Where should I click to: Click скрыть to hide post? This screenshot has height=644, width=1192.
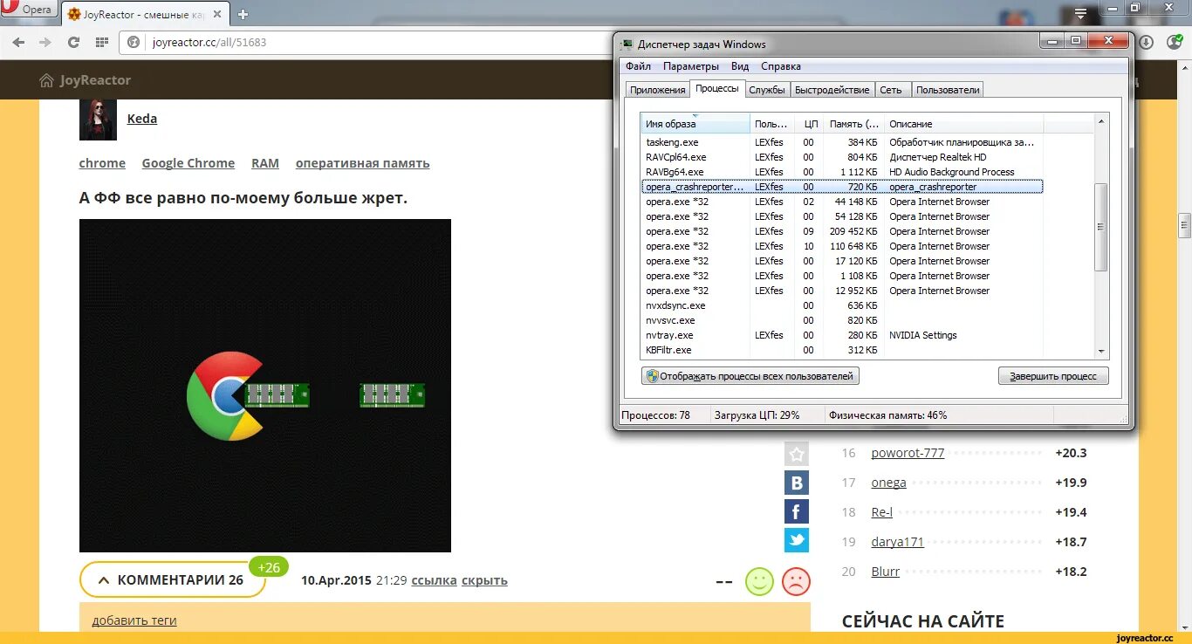(x=484, y=580)
